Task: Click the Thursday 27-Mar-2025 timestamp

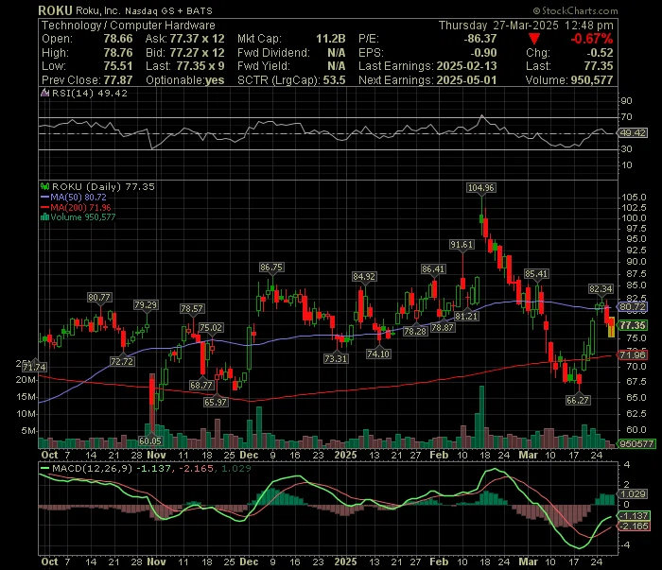Action: [x=526, y=26]
